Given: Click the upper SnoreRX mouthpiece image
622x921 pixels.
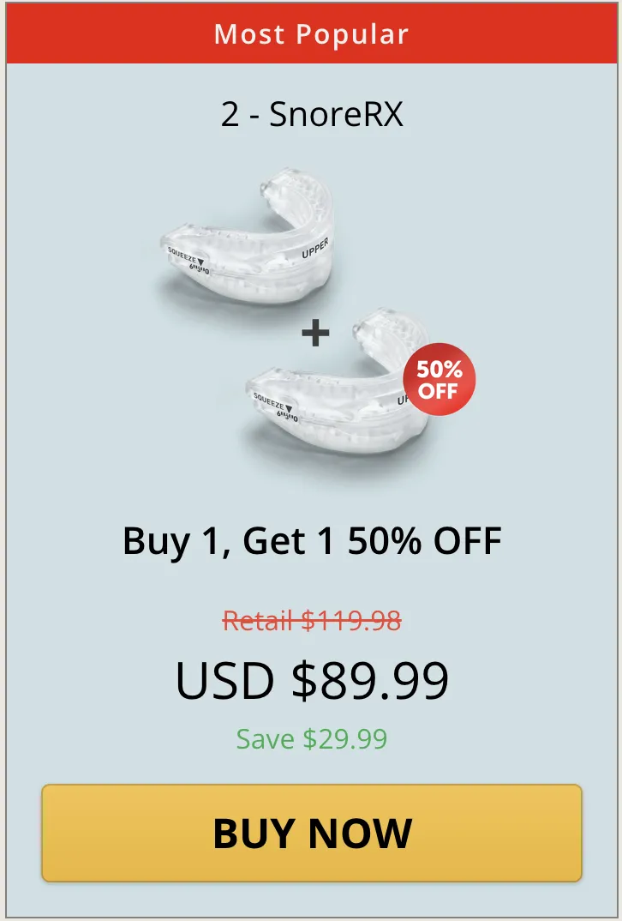Looking at the screenshot, I should coord(248,238).
